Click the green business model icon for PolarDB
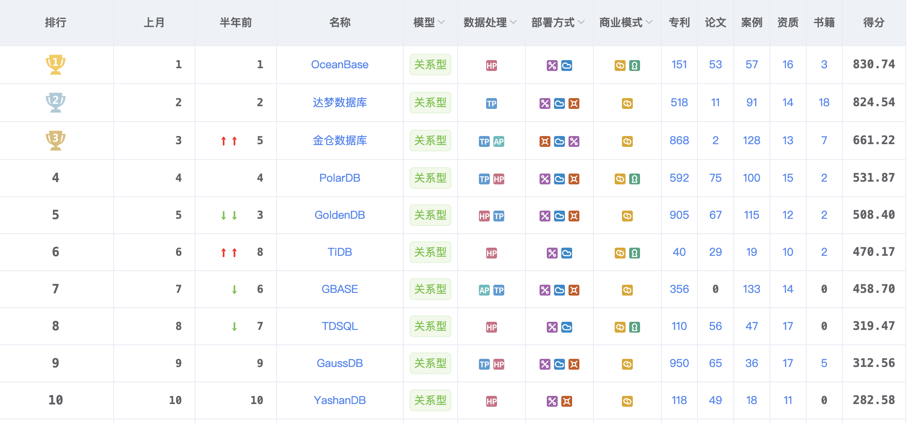The height and width of the screenshot is (423, 908). pyautogui.click(x=635, y=179)
